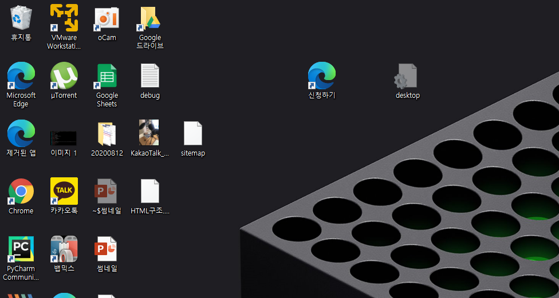The height and width of the screenshot is (298, 559).
Task: Select the oCam desktop shortcut
Action: [x=107, y=18]
